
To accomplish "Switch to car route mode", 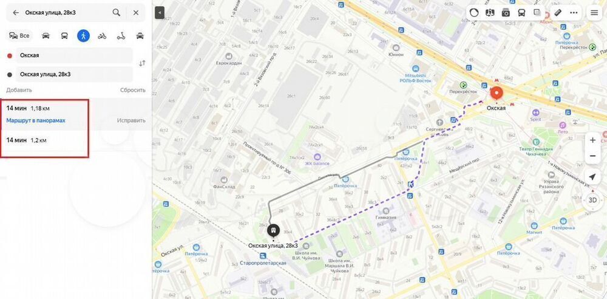I will click(46, 36).
